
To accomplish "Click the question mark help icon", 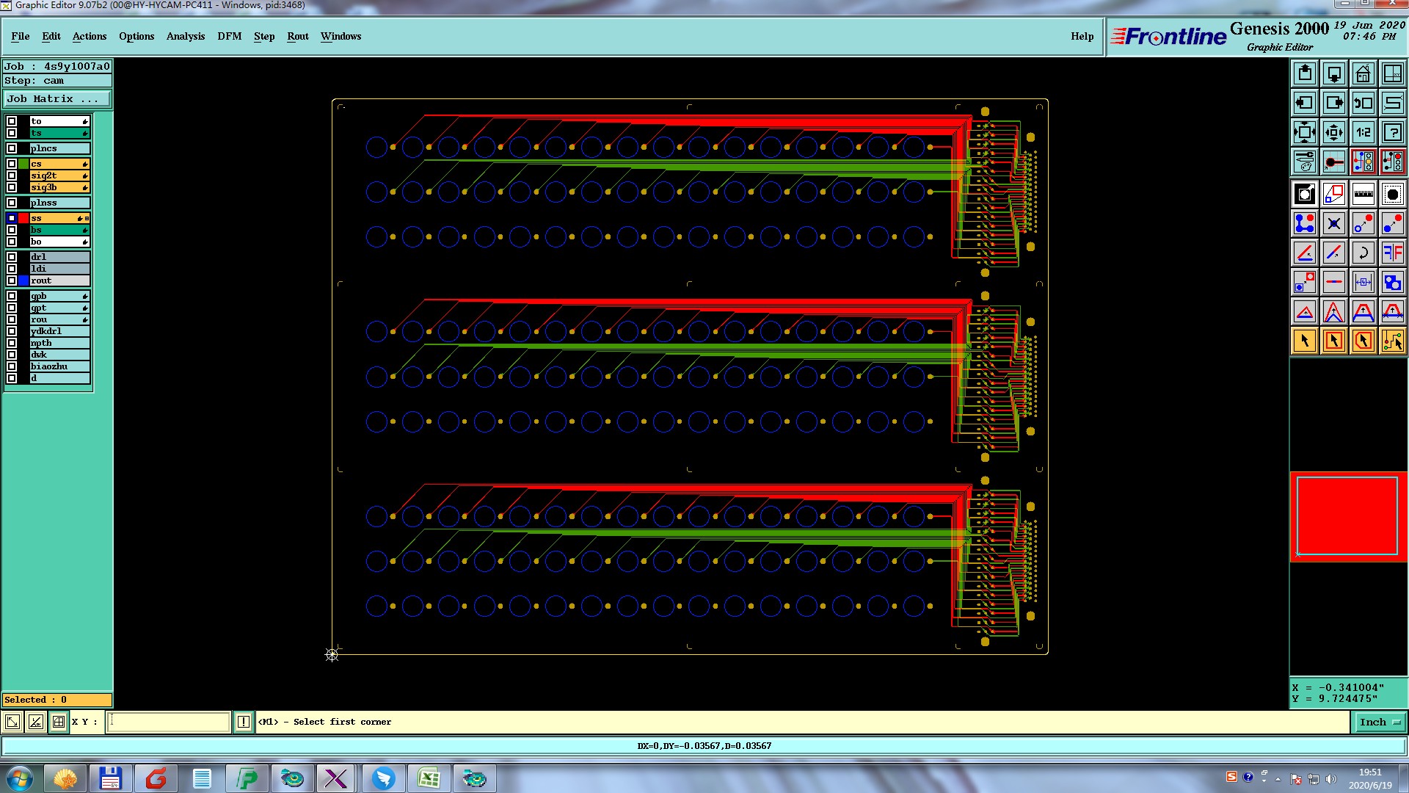I will 1392,132.
